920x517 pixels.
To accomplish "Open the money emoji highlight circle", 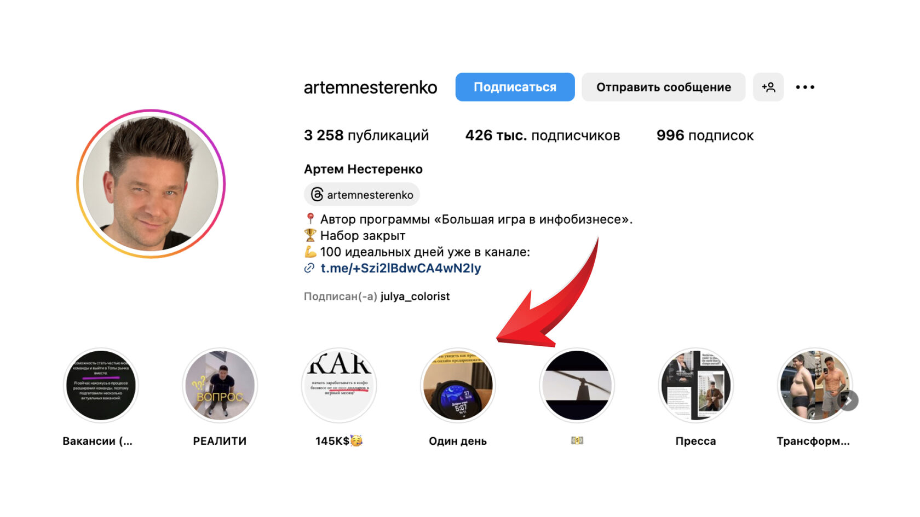I will click(577, 385).
